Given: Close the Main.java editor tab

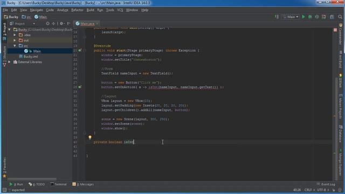Looking at the screenshot, I should click(x=97, y=24).
